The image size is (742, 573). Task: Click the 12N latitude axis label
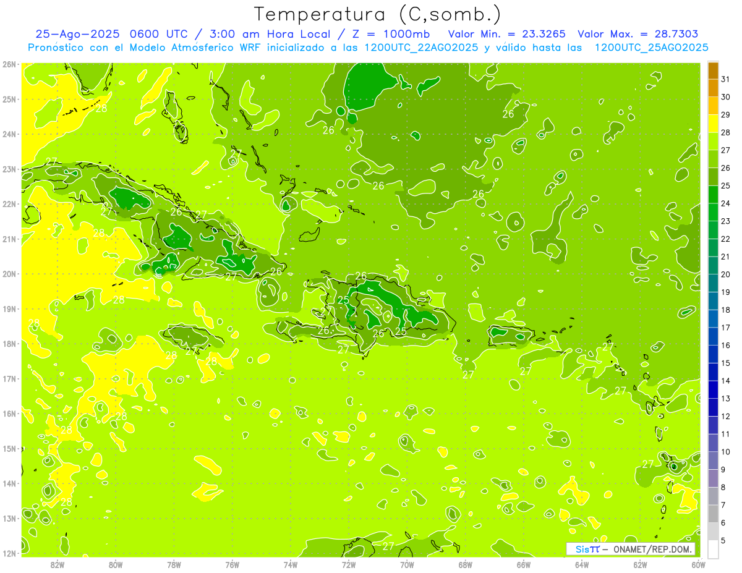click(9, 553)
